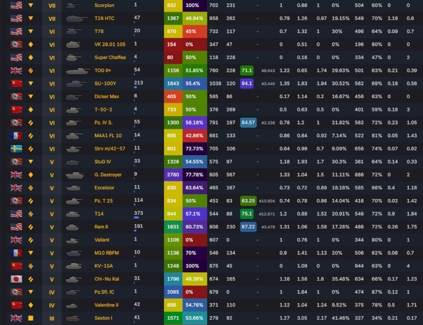The height and width of the screenshot is (325, 423).
Task: Open the Scorpion tank link
Action: tap(104, 5)
